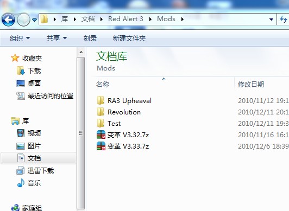The image size is (289, 211).
Task: Click the folder icon in address bar
Action: pyautogui.click(x=44, y=19)
